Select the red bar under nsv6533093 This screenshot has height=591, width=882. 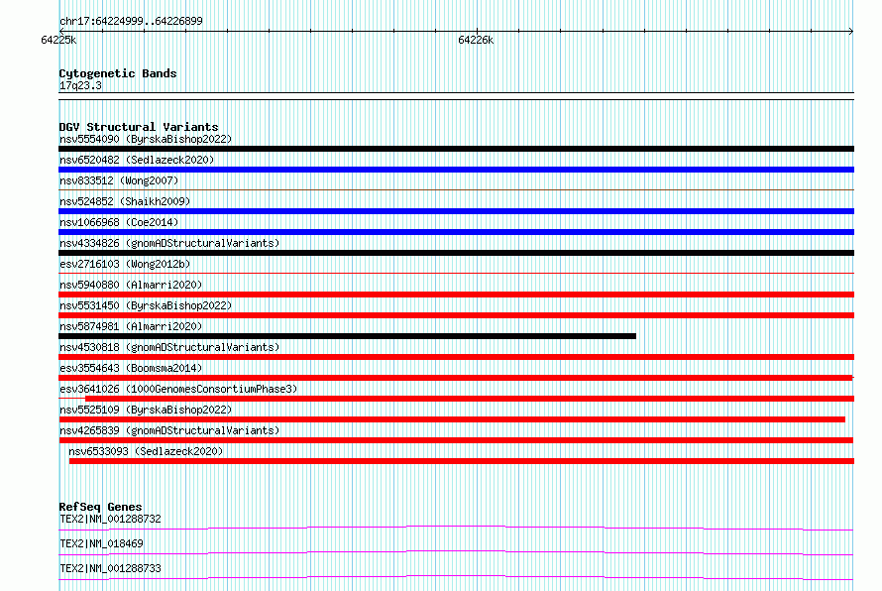tap(462, 461)
